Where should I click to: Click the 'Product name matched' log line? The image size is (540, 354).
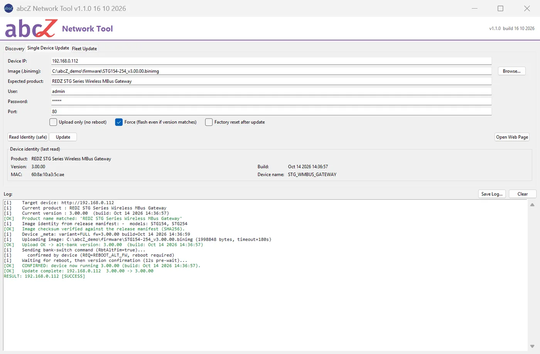tap(93, 218)
